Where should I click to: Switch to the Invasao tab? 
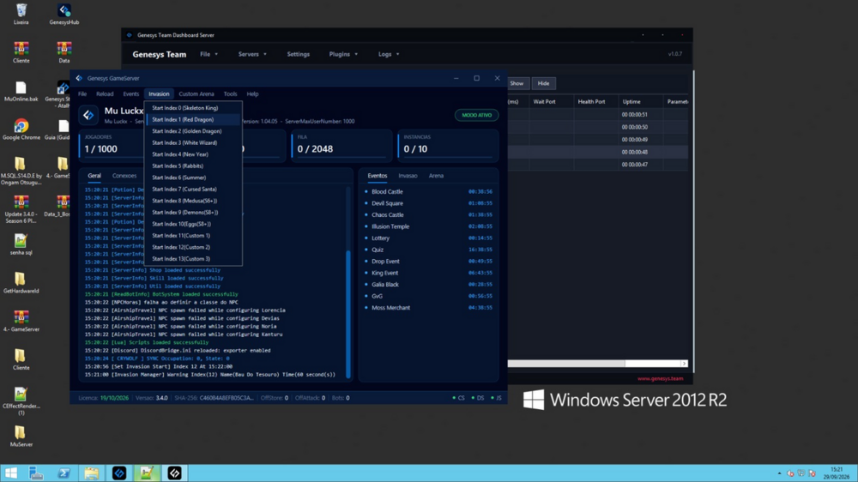tap(408, 176)
